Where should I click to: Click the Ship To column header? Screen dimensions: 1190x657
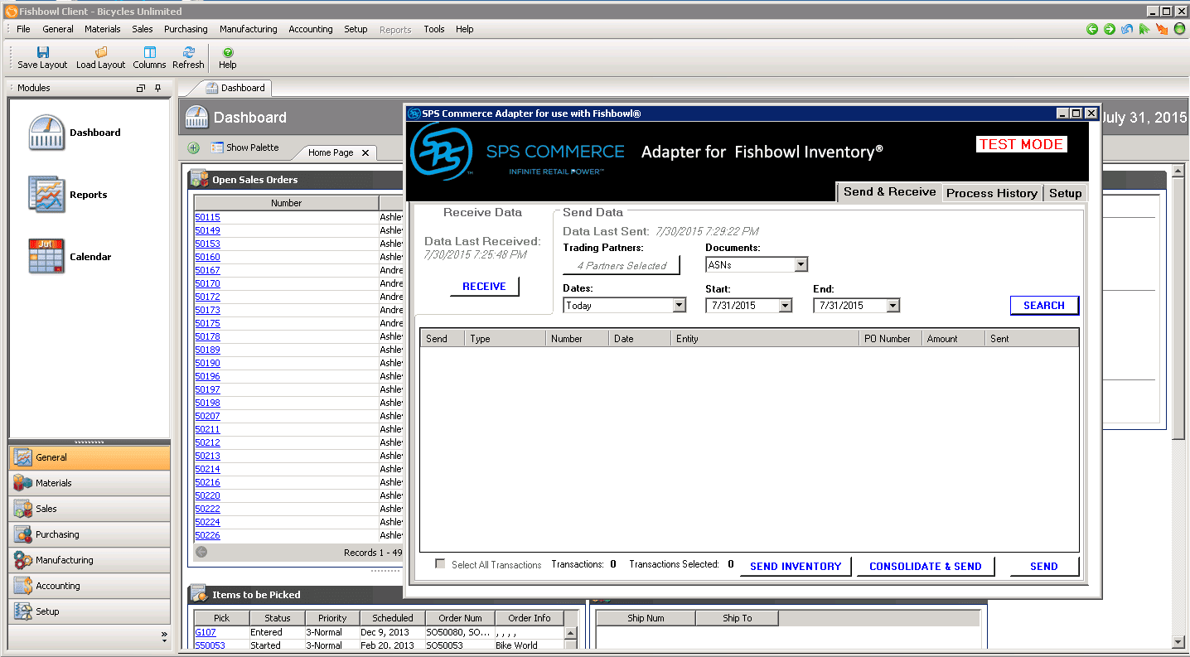click(737, 618)
